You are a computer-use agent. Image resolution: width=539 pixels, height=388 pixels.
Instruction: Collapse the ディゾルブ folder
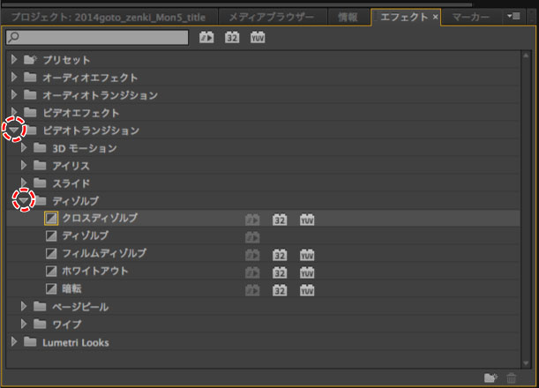23,199
